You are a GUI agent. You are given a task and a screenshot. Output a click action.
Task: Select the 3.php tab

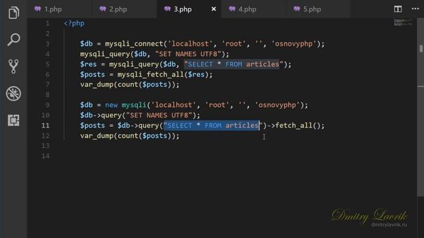[189, 9]
